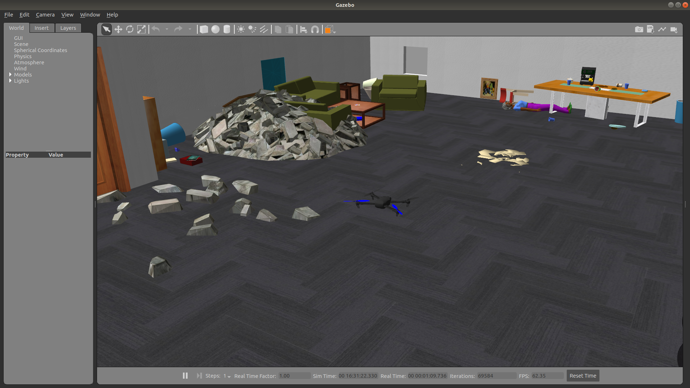Open the Camera menu
The width and height of the screenshot is (690, 388).
45,15
